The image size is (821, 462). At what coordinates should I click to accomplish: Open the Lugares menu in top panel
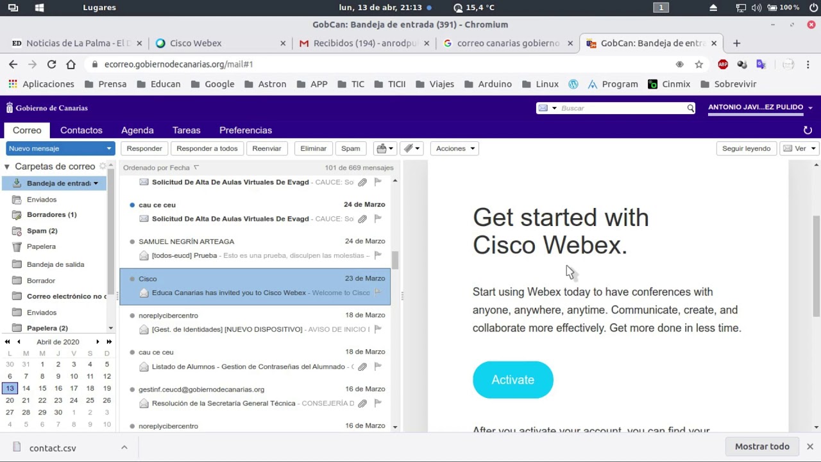point(99,8)
